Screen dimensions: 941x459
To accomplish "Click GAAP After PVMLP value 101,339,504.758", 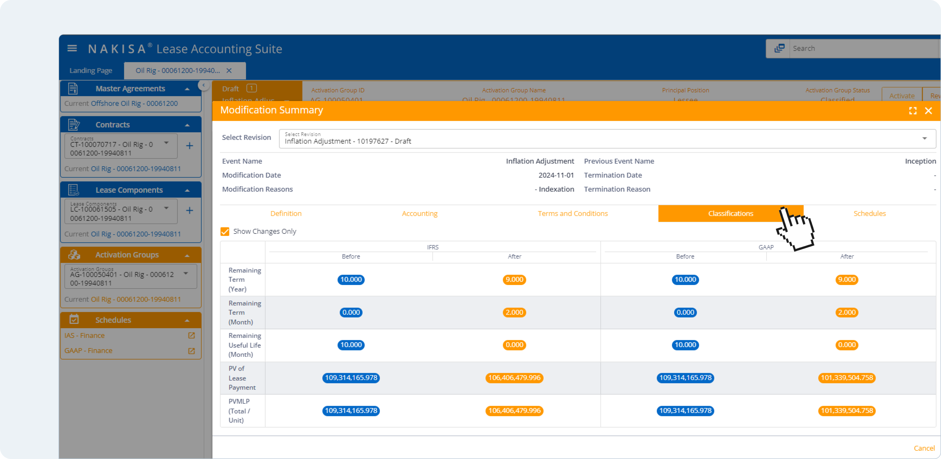I will [x=847, y=410].
